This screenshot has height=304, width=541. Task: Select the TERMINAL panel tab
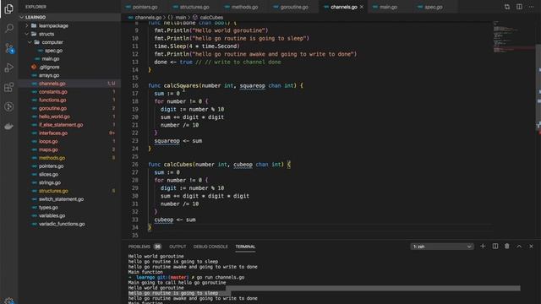245,247
